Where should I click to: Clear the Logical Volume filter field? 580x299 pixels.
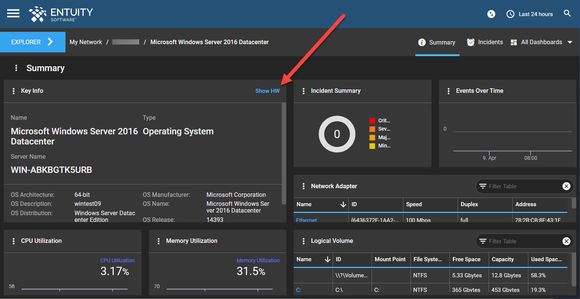click(566, 241)
